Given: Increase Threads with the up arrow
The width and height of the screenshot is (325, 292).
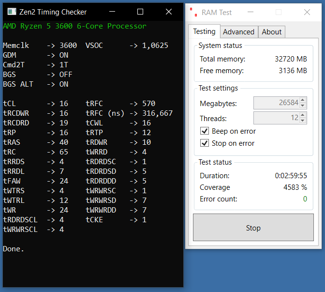Looking at the screenshot, I should click(303, 115).
